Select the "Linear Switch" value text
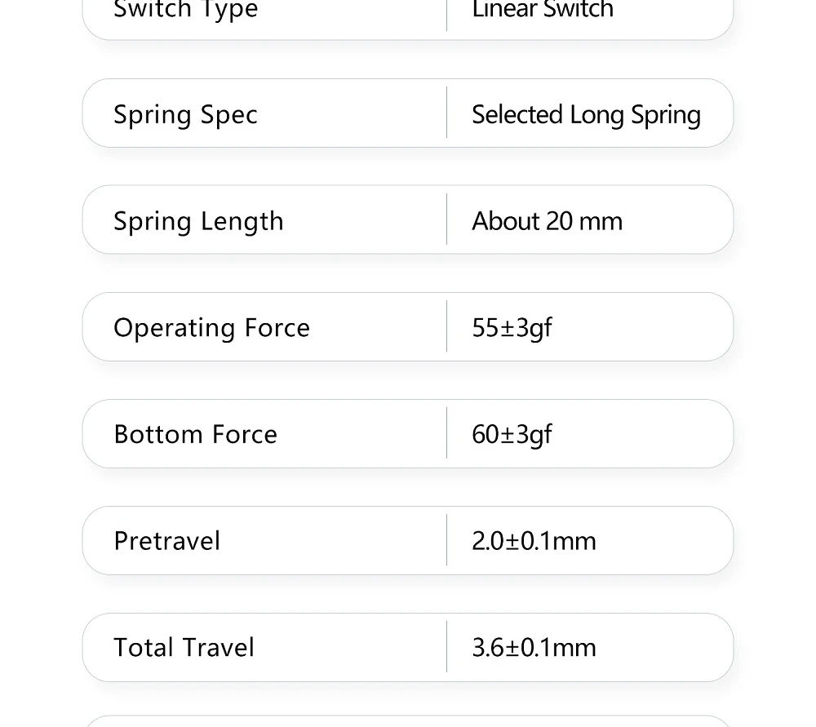The height and width of the screenshot is (727, 816). click(543, 10)
